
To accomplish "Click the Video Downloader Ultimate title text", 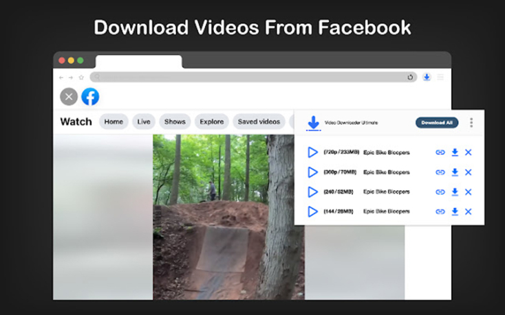I will pos(351,123).
